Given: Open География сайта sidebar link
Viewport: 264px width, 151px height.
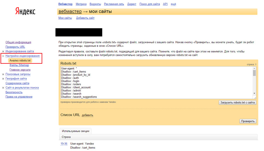Looking at the screenshot, I should [x=16, y=78].
